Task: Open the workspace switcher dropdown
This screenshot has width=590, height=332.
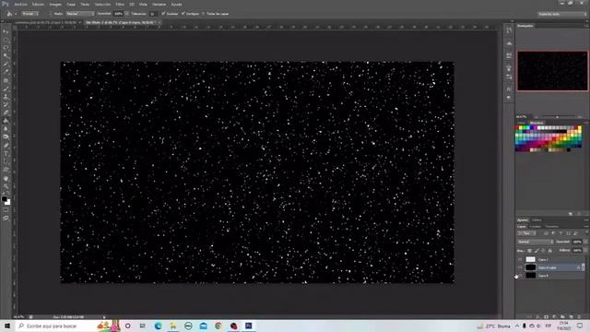Action: (x=561, y=14)
